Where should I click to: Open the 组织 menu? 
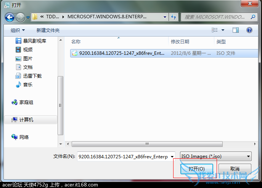tap(18, 30)
